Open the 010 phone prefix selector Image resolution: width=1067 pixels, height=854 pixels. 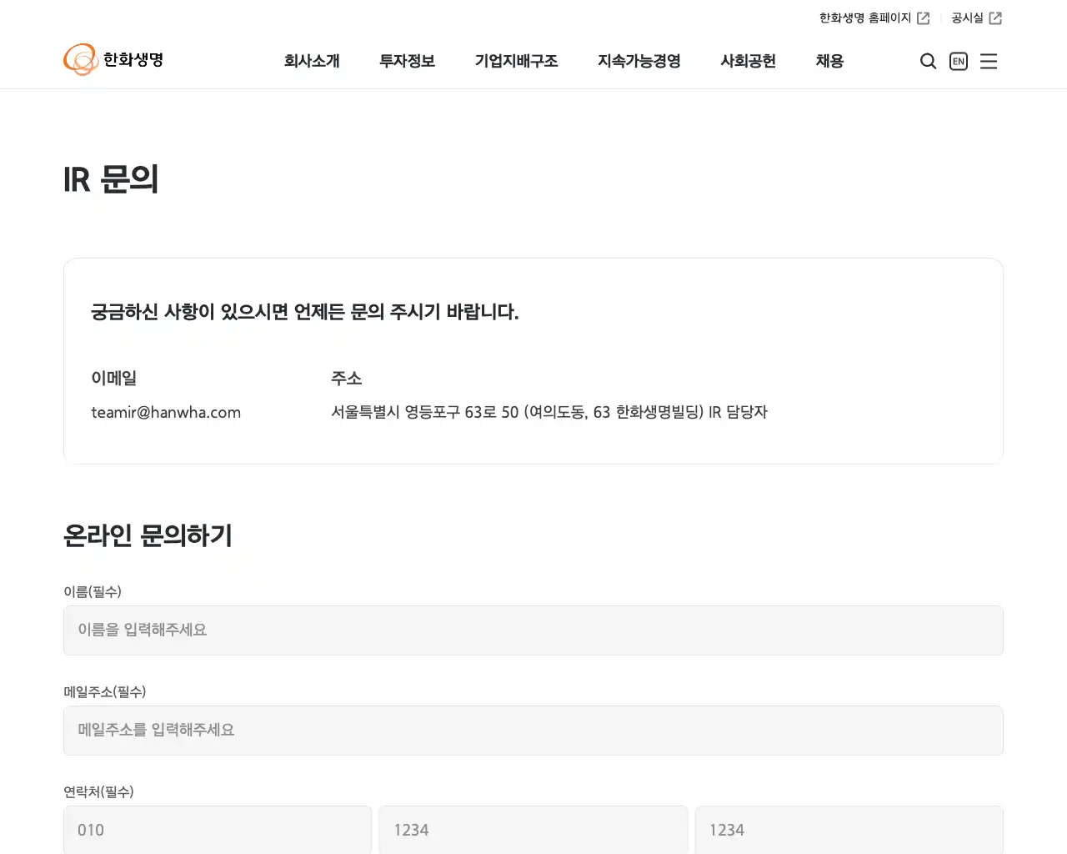click(x=217, y=830)
